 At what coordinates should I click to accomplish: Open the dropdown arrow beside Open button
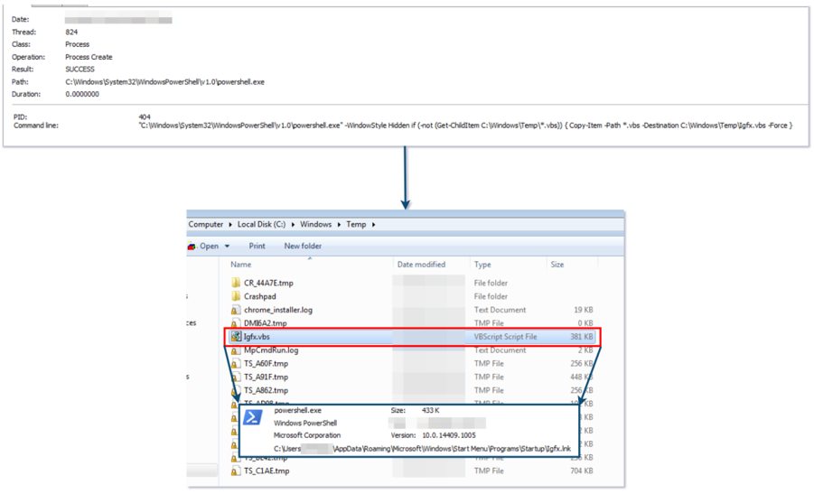coord(228,247)
